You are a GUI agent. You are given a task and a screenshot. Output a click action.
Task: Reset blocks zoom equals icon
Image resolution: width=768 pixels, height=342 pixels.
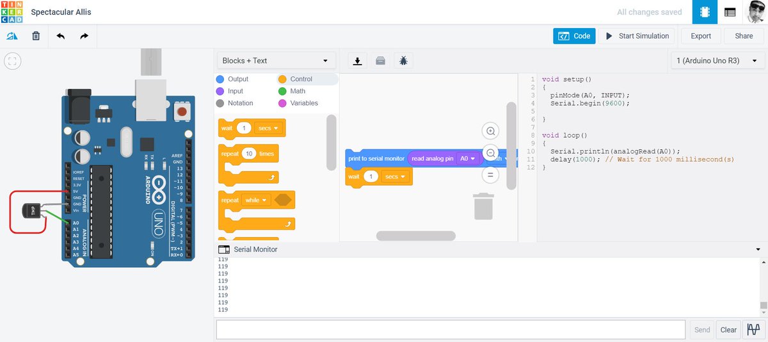pyautogui.click(x=491, y=174)
